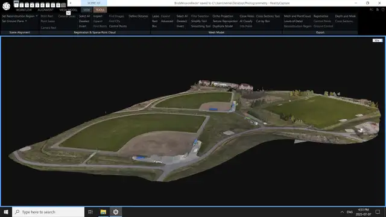The width and height of the screenshot is (386, 217).
Task: Export Ground Control
Action: coord(323,26)
